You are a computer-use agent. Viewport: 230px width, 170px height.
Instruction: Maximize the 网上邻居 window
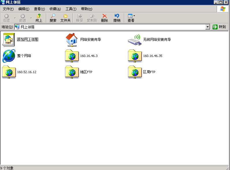click(221, 2)
